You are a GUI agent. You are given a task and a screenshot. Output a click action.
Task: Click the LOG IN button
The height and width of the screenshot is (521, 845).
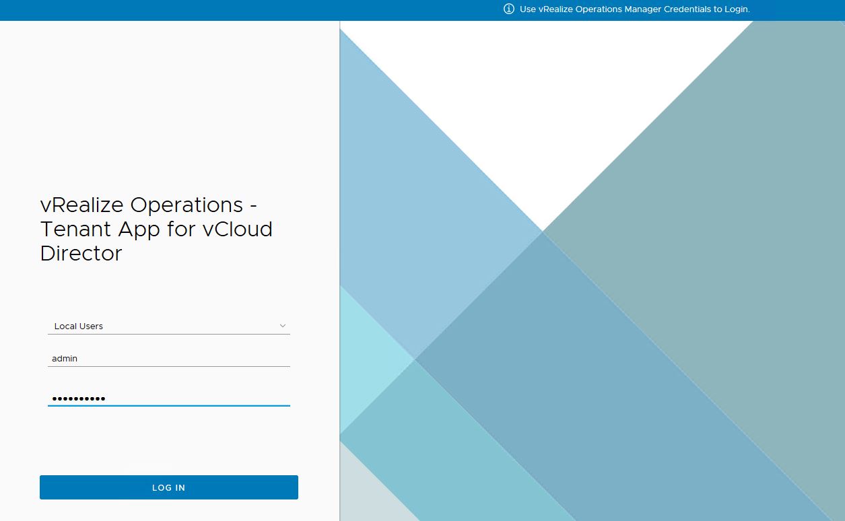click(x=169, y=487)
